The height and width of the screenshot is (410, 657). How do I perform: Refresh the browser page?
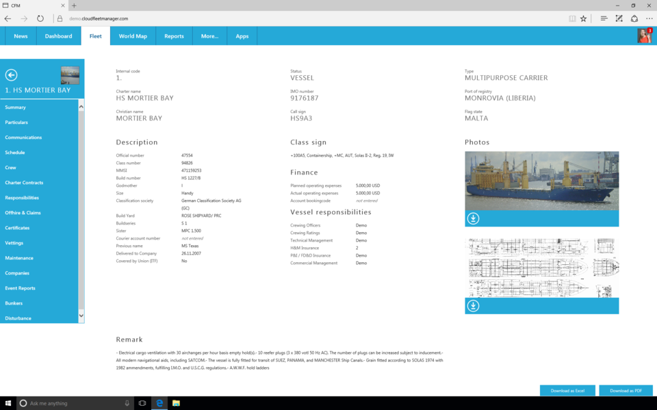pos(40,18)
